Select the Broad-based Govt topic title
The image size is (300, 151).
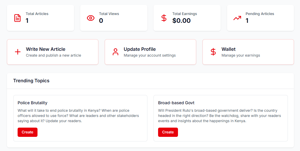pyautogui.click(x=176, y=103)
